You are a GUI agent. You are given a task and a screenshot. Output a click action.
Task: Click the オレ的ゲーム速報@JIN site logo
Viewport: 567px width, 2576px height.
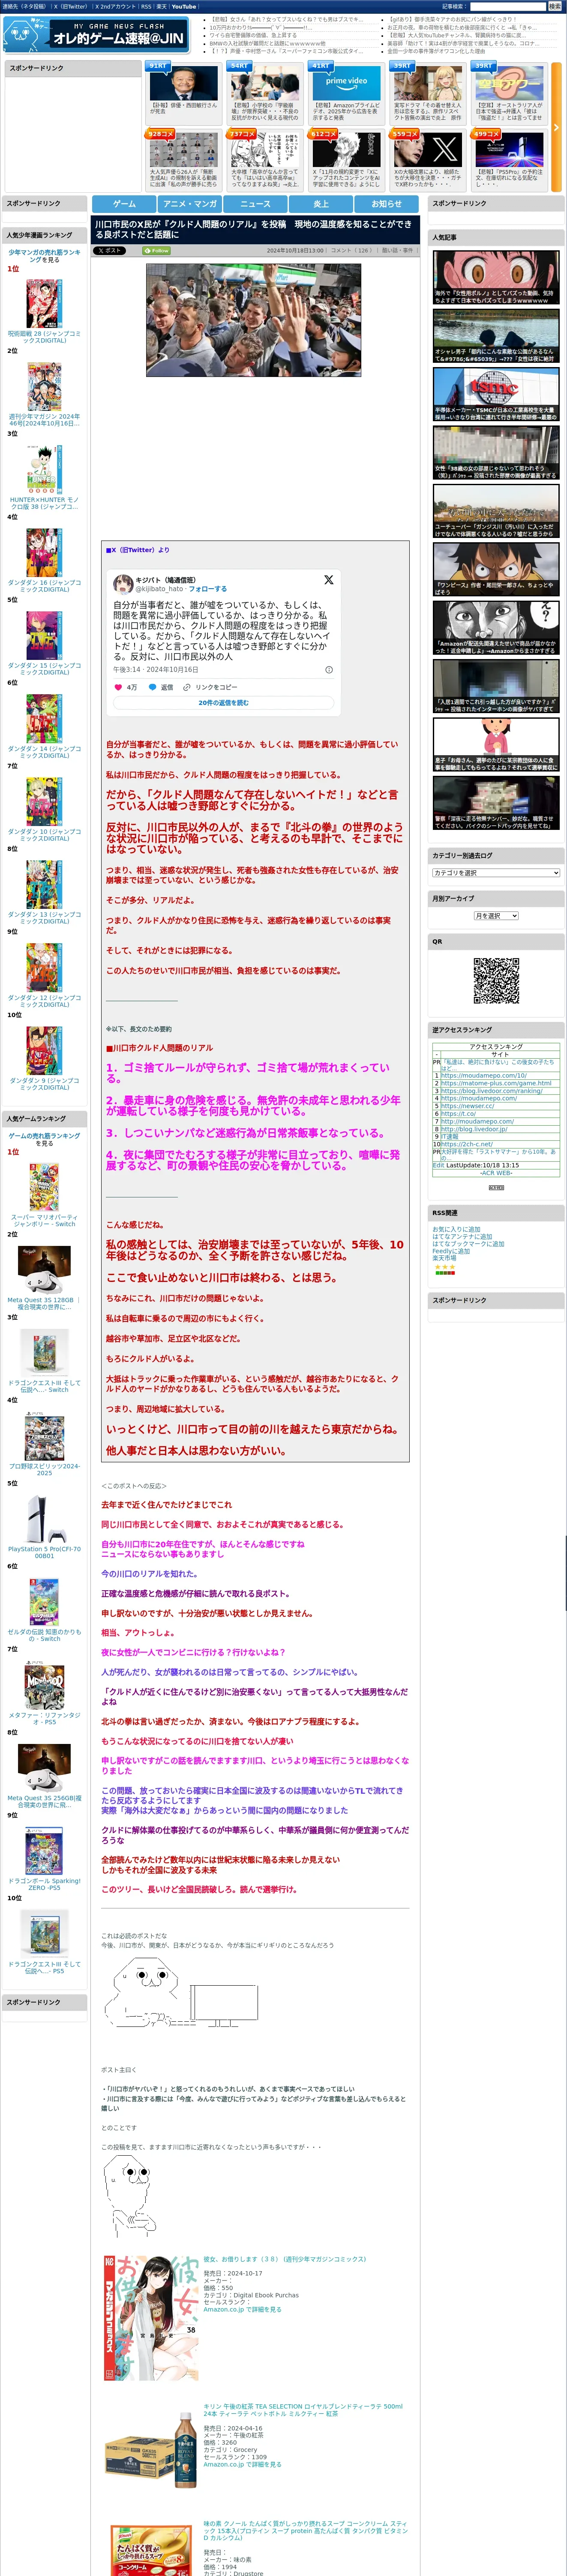tap(96, 35)
